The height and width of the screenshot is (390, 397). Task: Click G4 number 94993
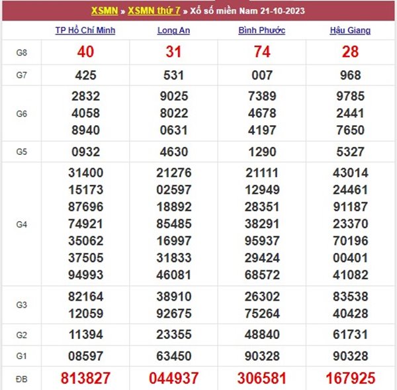[x=85, y=275]
